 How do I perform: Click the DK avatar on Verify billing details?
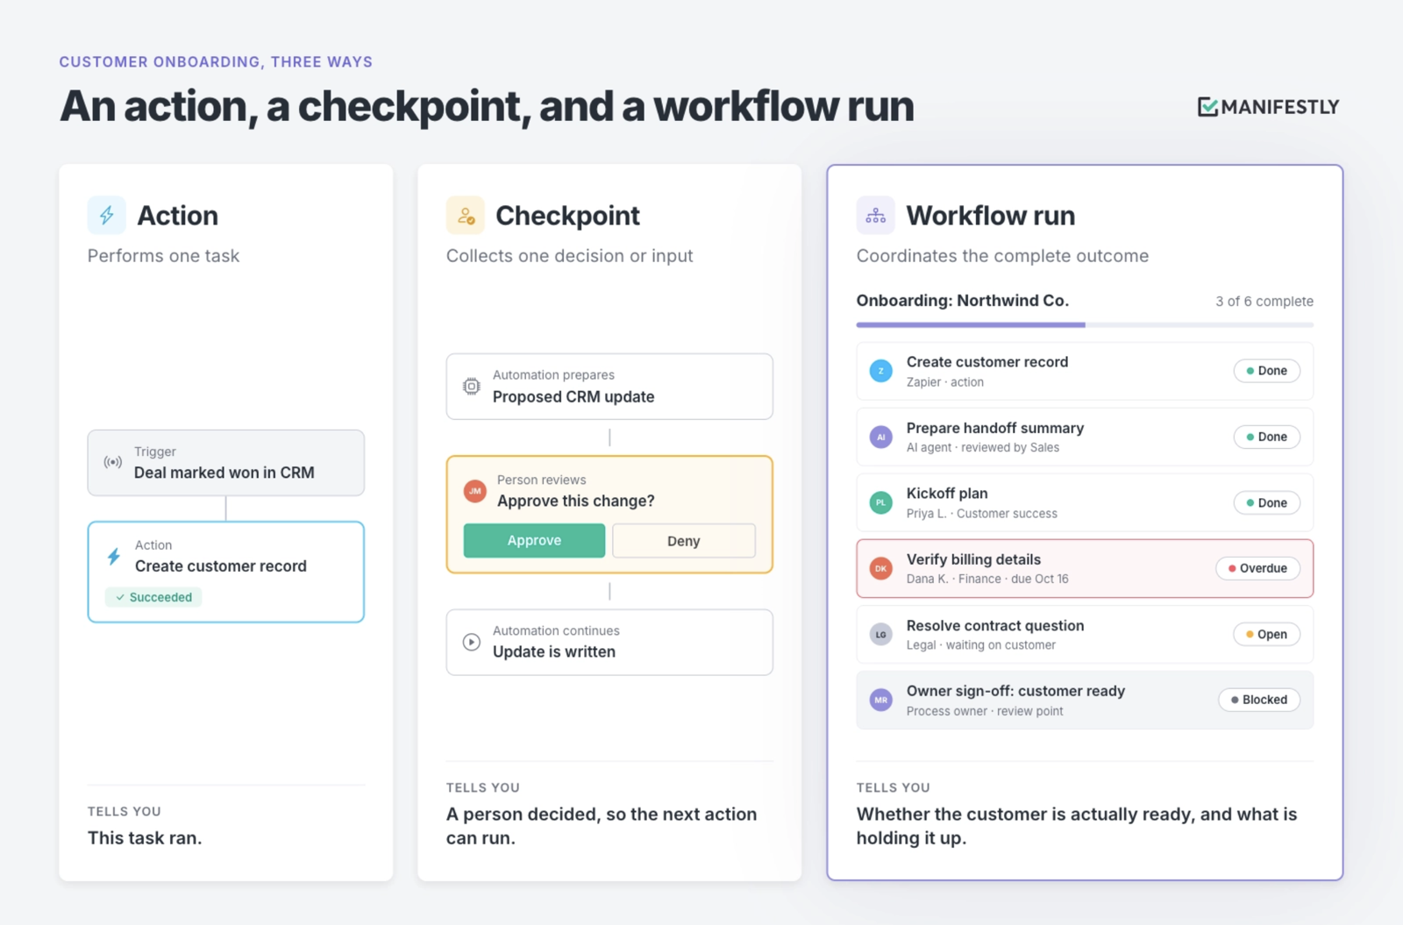(881, 568)
